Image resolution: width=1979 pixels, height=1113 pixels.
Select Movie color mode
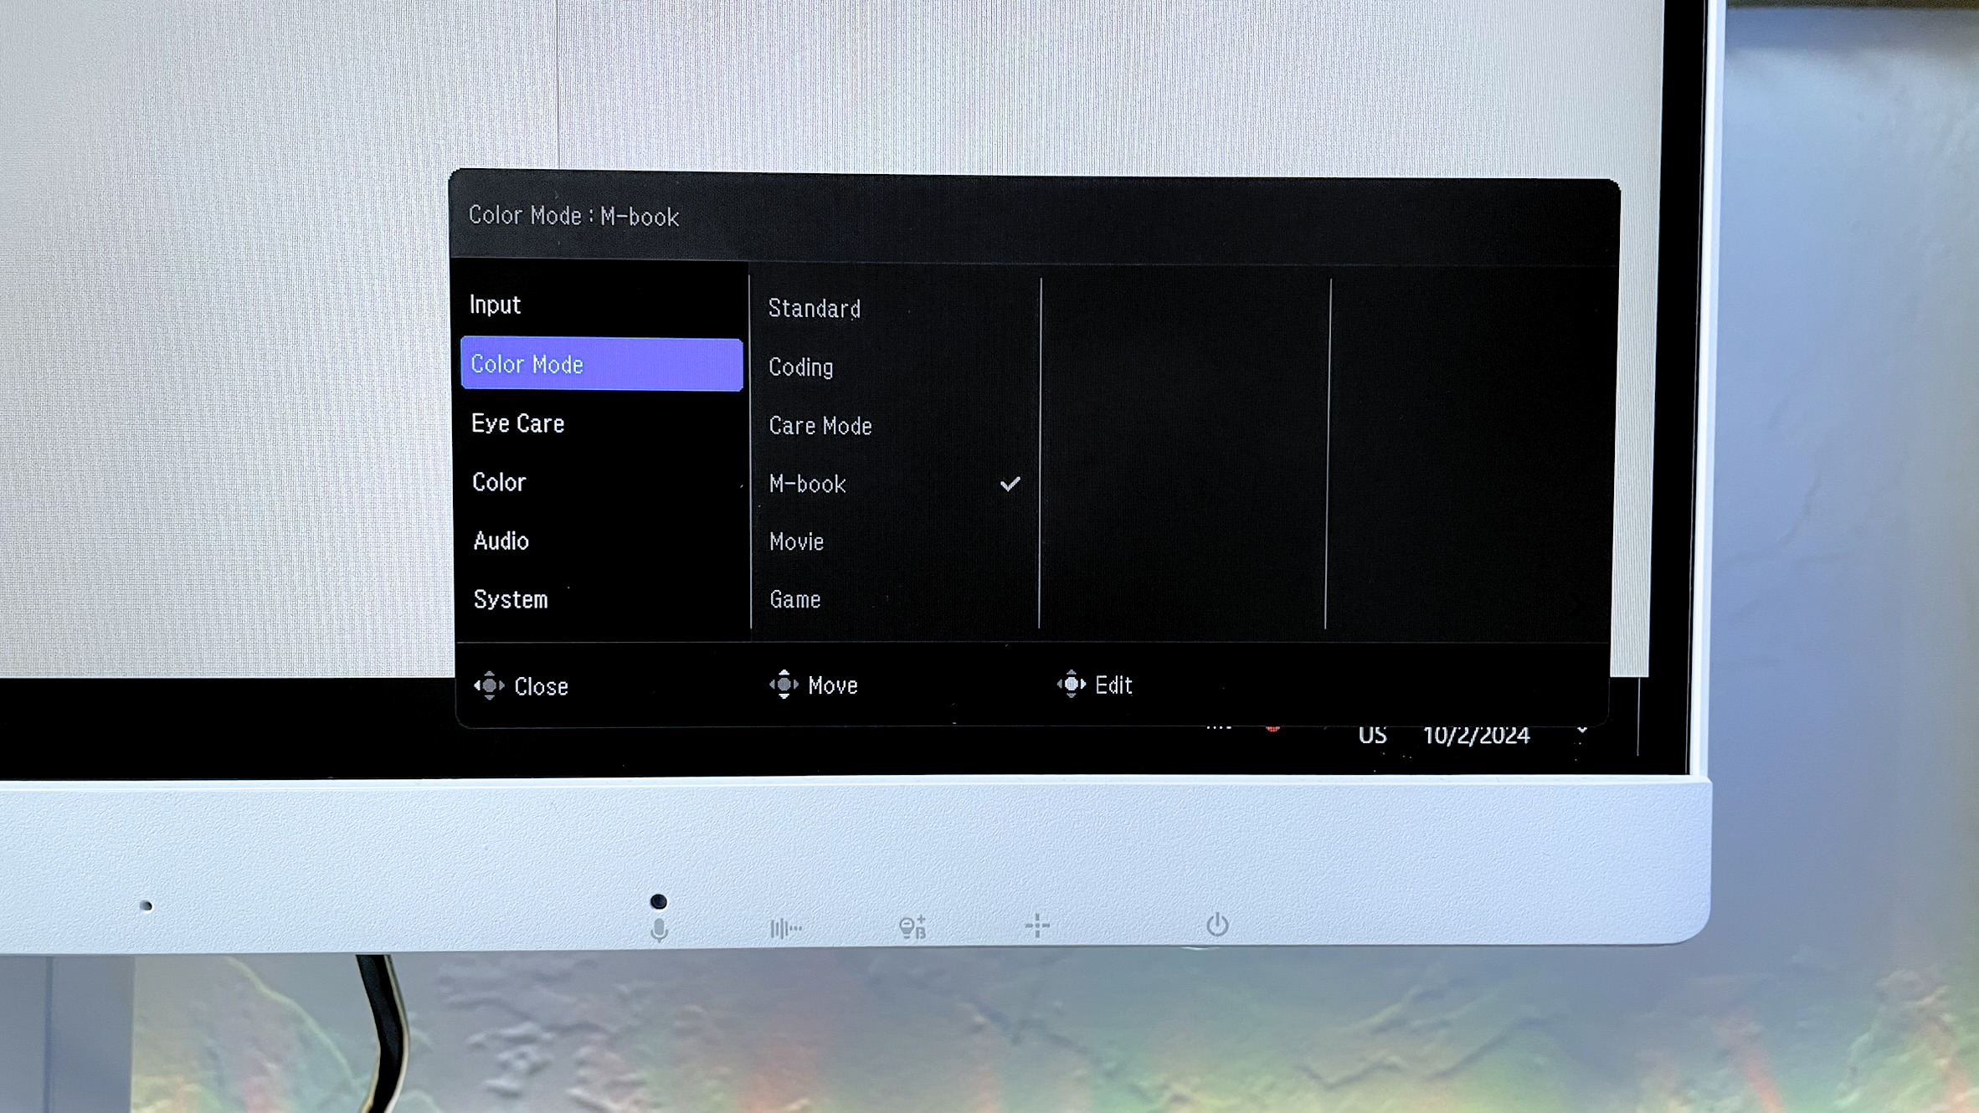795,541
